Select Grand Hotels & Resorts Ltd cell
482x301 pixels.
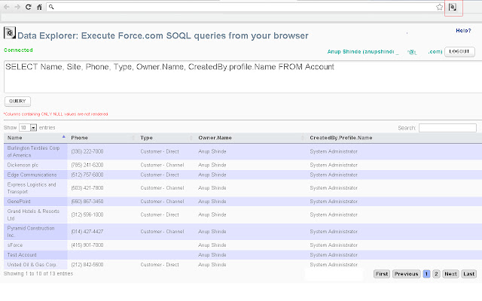point(35,214)
